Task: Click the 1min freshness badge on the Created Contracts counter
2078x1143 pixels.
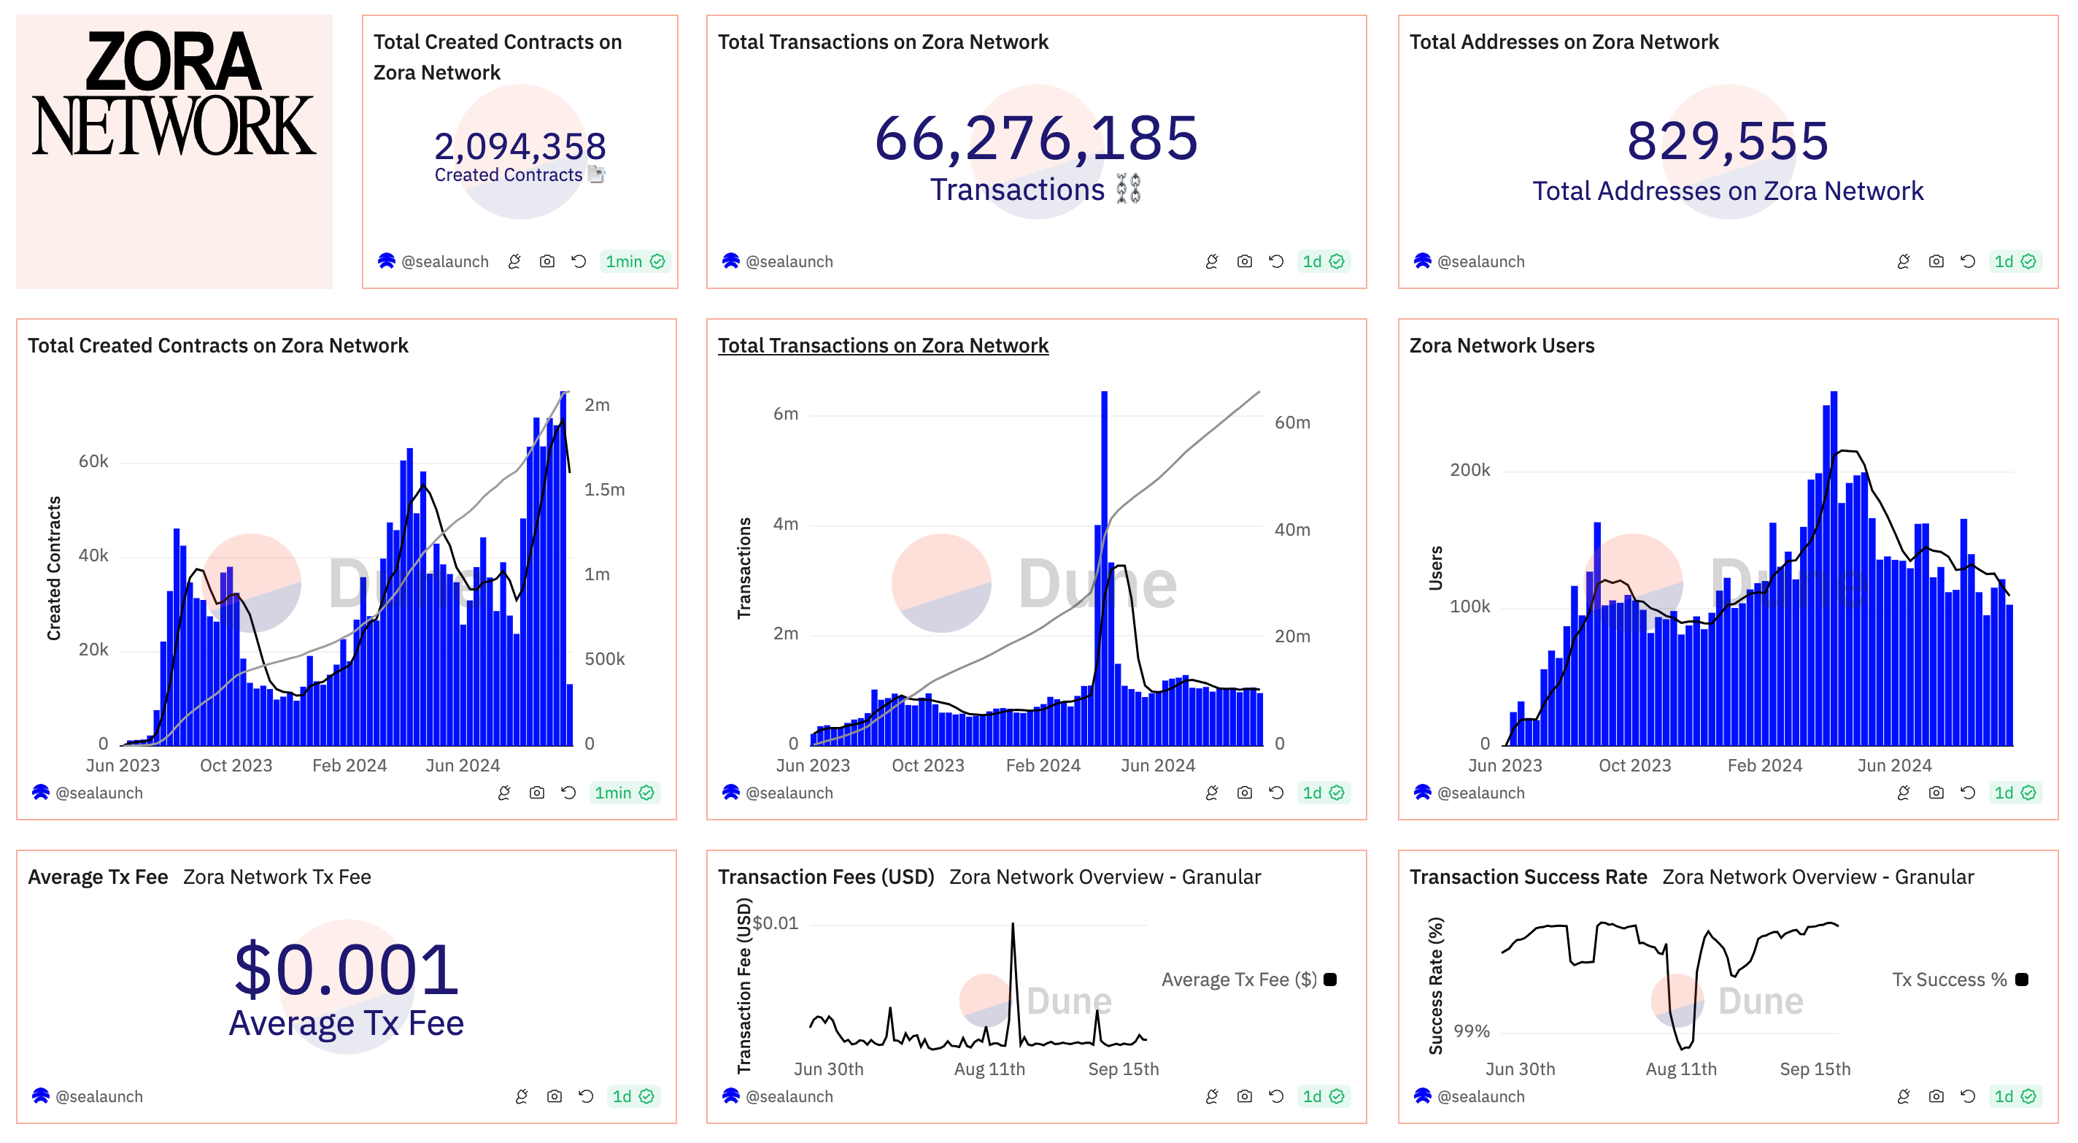Action: coord(634,261)
